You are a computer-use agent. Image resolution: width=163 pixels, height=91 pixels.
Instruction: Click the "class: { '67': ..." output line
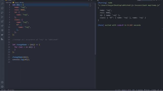tap(123, 18)
